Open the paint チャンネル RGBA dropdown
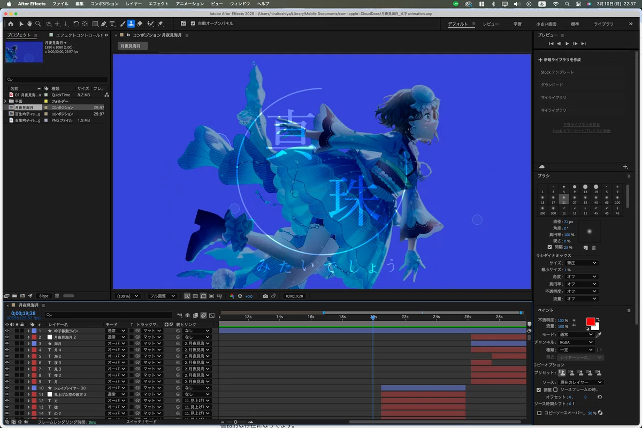642x428 pixels. tap(576, 342)
